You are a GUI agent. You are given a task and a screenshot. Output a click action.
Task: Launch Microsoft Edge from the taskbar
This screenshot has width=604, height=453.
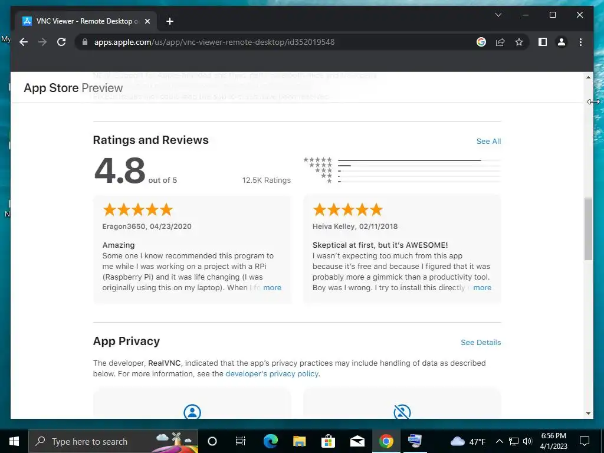270,441
